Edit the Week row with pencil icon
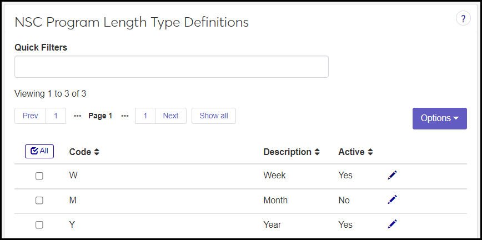 coord(393,175)
